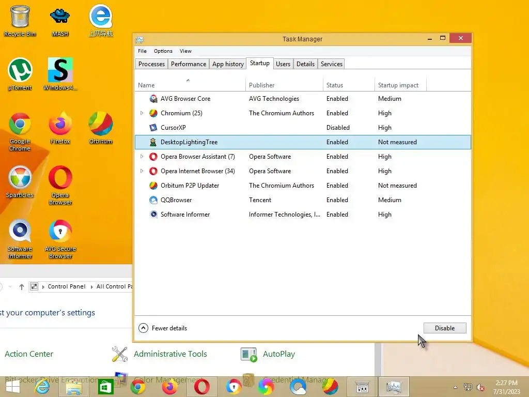Open Administrative Tools link in Control Panel
Screen dimensions: 529x397
[x=170, y=354]
